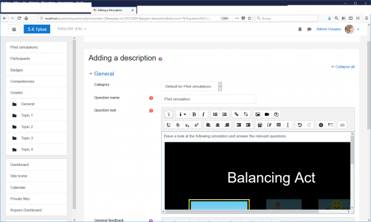Screen dimensions: 371x222
Task: Toggle strikethrough formatting
Action: tap(178, 125)
